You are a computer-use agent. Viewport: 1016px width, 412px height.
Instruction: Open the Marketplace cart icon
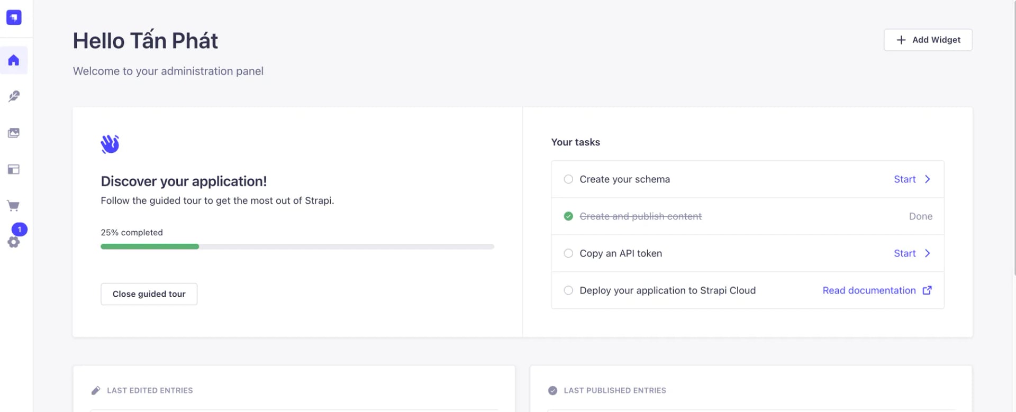[14, 206]
